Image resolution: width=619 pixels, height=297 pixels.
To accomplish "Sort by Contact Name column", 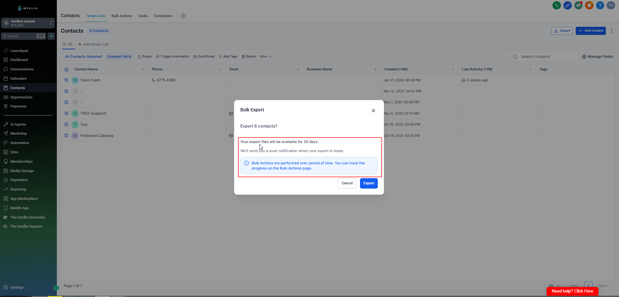I will (x=143, y=69).
